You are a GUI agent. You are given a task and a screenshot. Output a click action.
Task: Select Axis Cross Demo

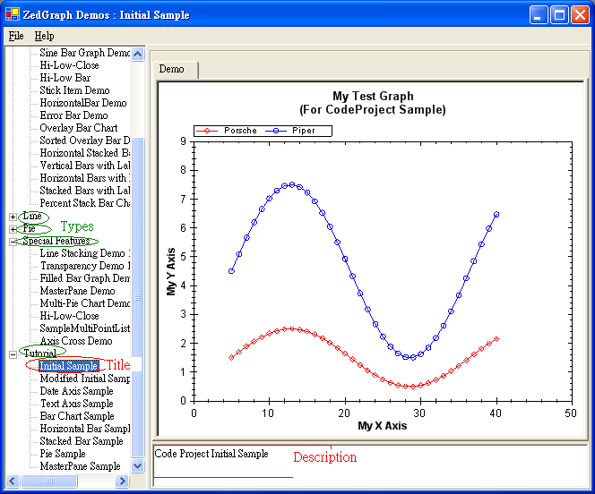pyautogui.click(x=76, y=341)
